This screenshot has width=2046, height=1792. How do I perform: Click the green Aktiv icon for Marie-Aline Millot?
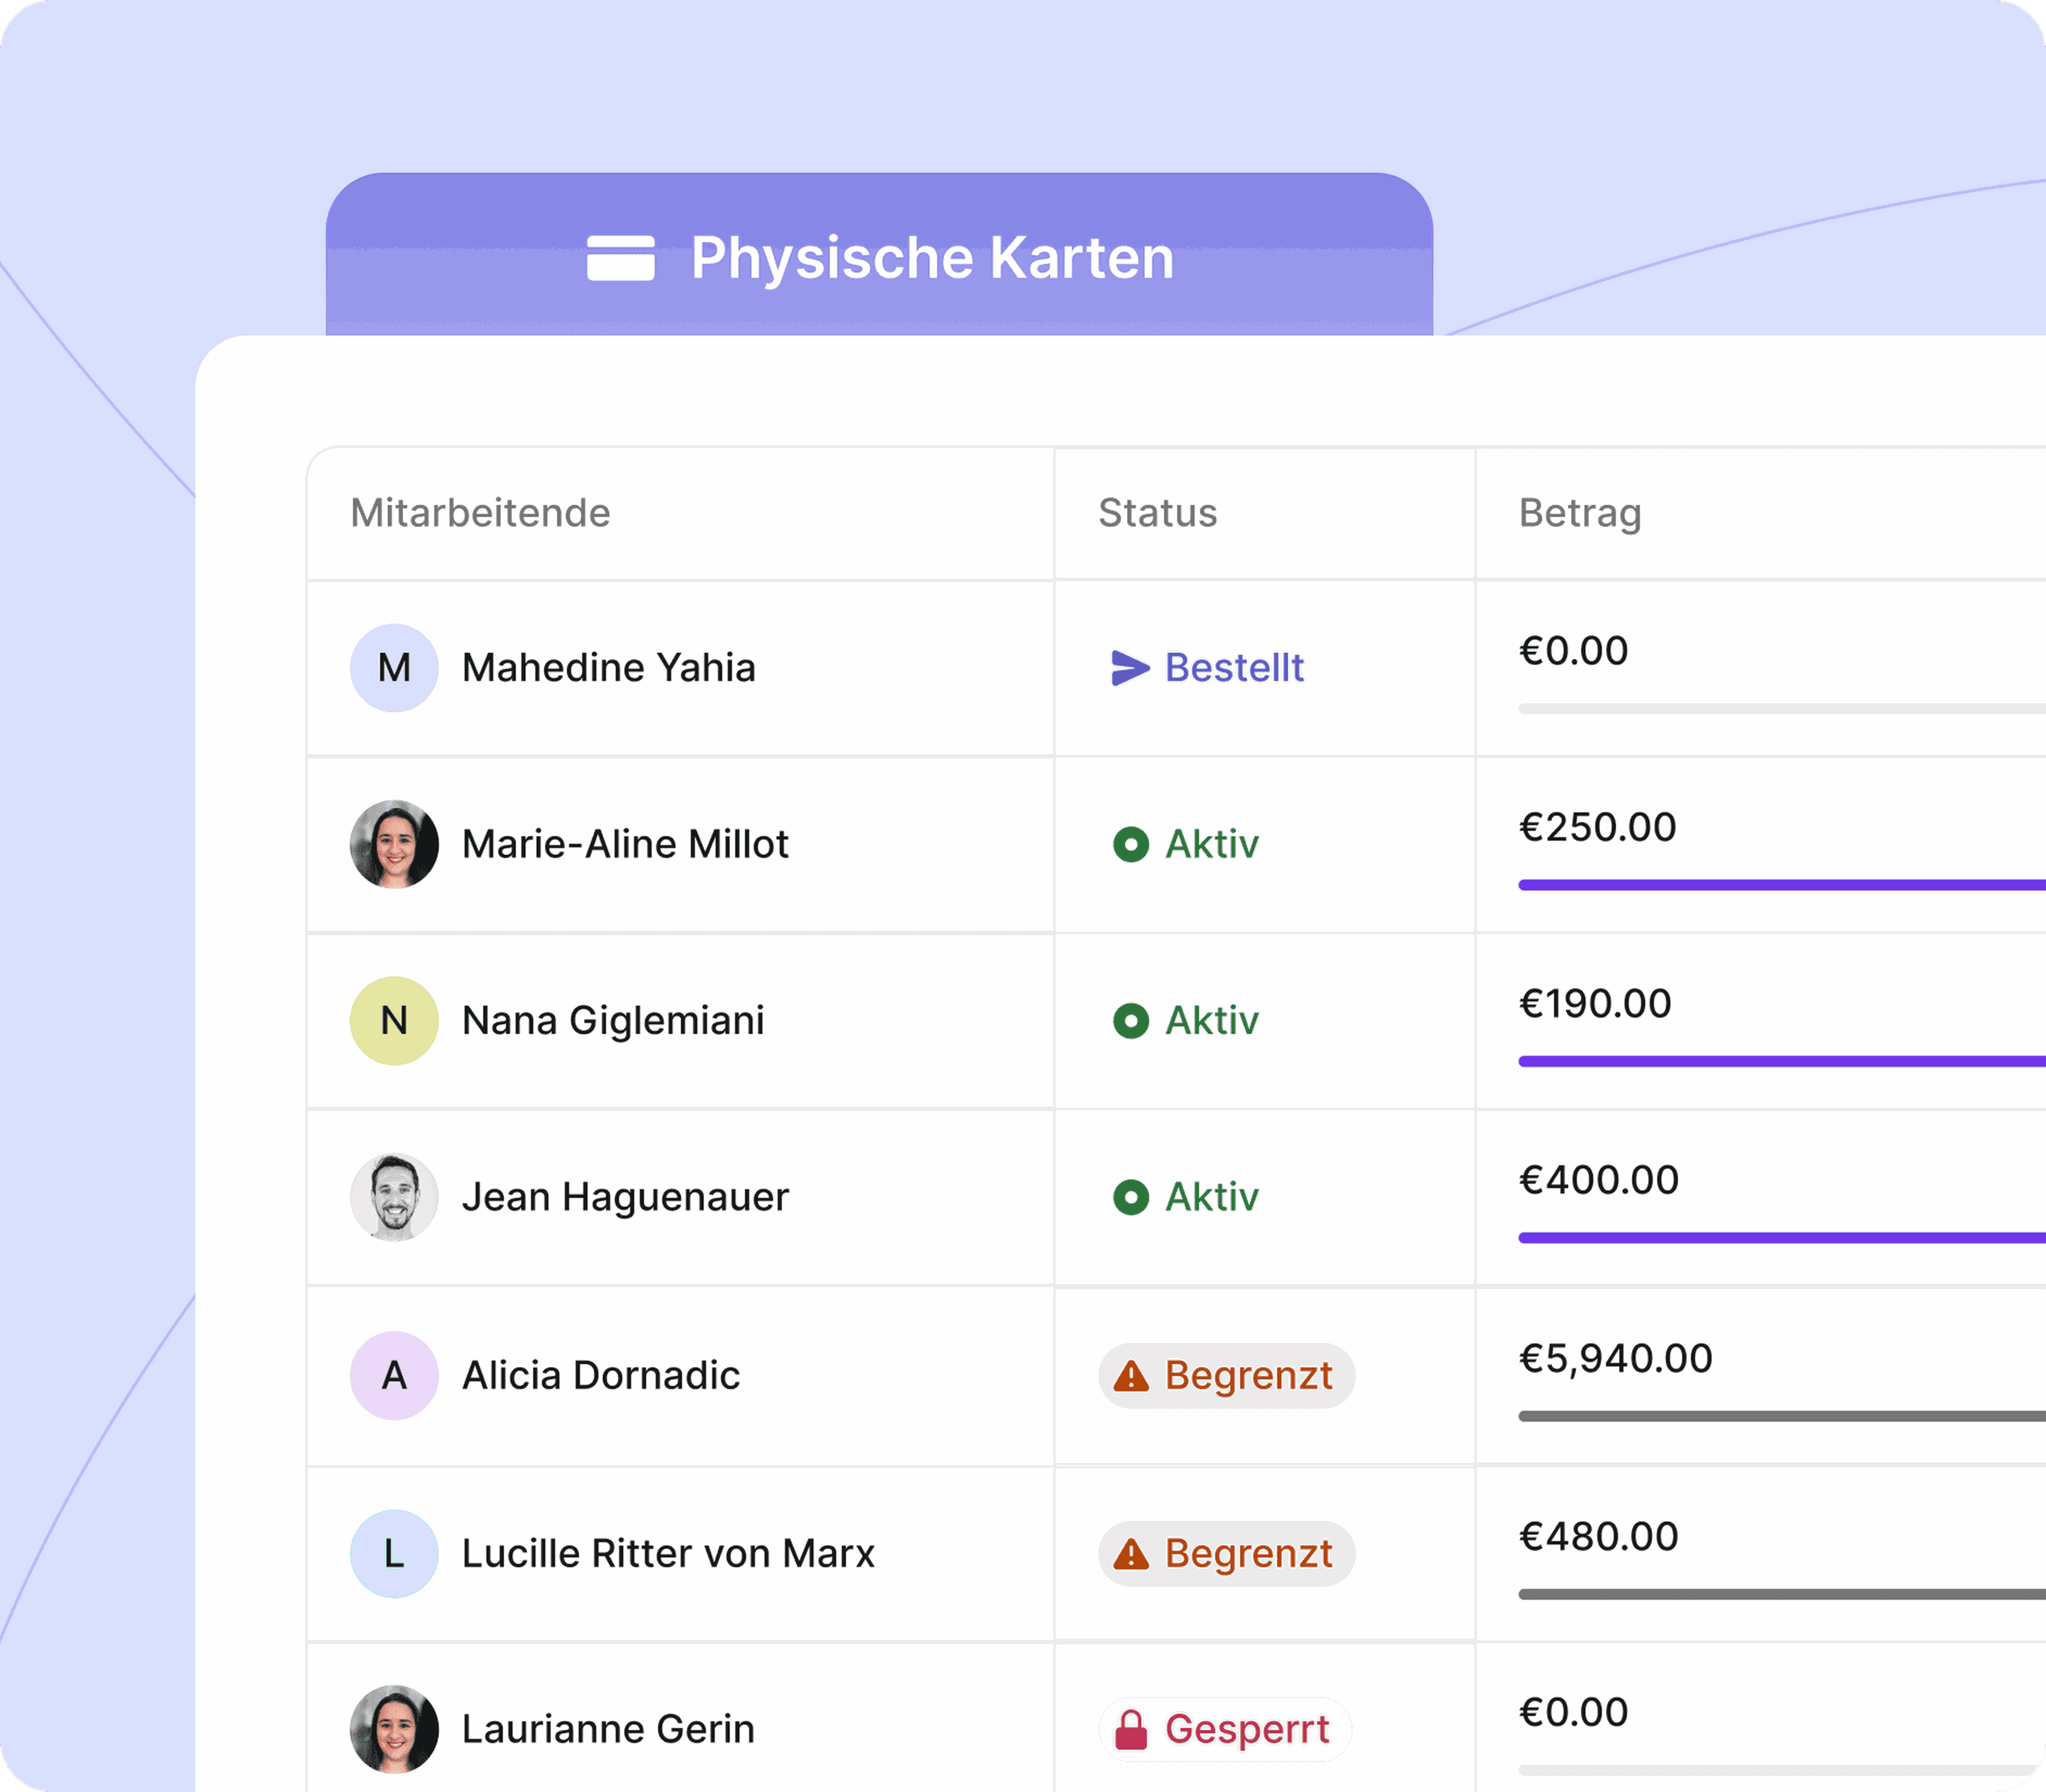pyautogui.click(x=1131, y=844)
